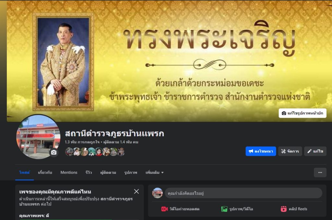
Task: Go to the ผู้ติดตาม followers tab
Action: [108, 173]
